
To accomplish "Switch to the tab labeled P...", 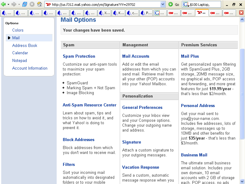I will (146, 13).
